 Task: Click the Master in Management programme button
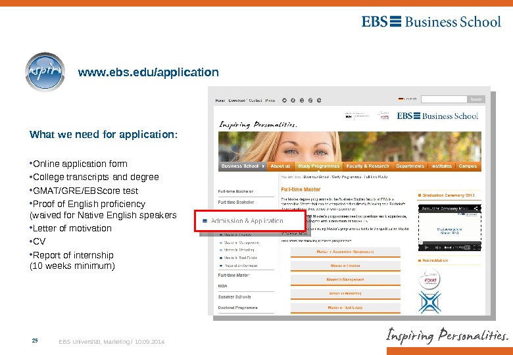click(345, 280)
